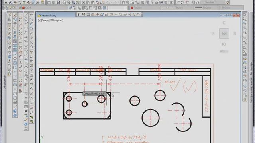Click the Чертеж1.dwg window title
This screenshot has width=255, height=143.
[49, 15]
